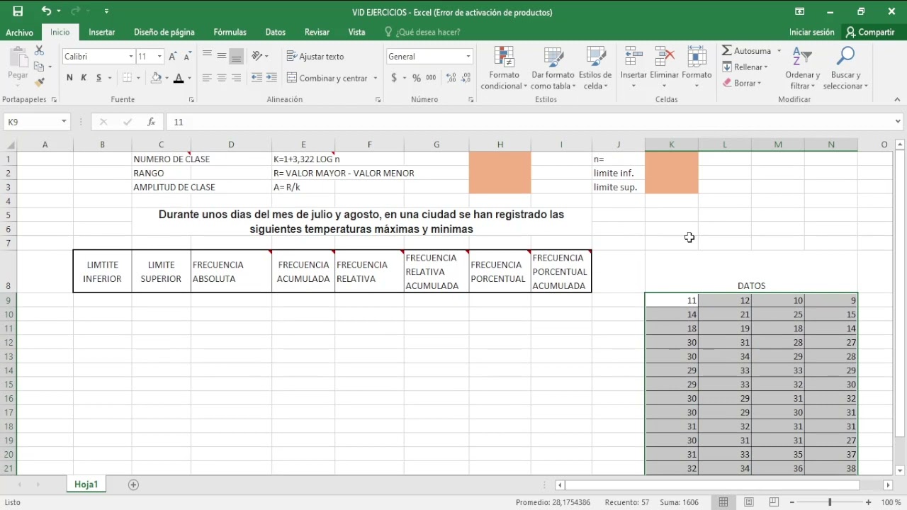Open the font color dropdown arrow
This screenshot has height=510, width=907.
click(189, 78)
